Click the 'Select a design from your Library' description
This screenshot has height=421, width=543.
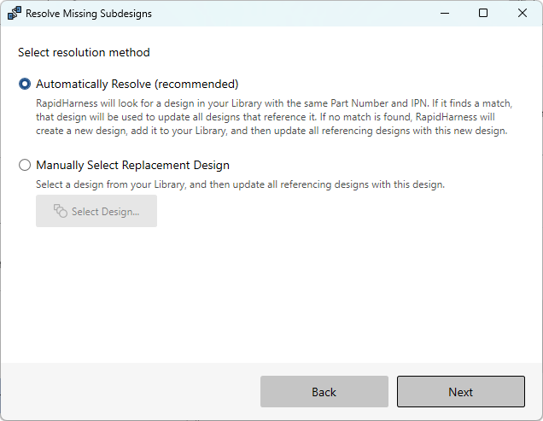coord(240,184)
